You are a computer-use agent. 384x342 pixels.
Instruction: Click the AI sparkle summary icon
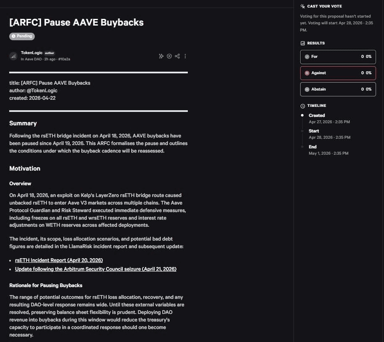coord(161,56)
